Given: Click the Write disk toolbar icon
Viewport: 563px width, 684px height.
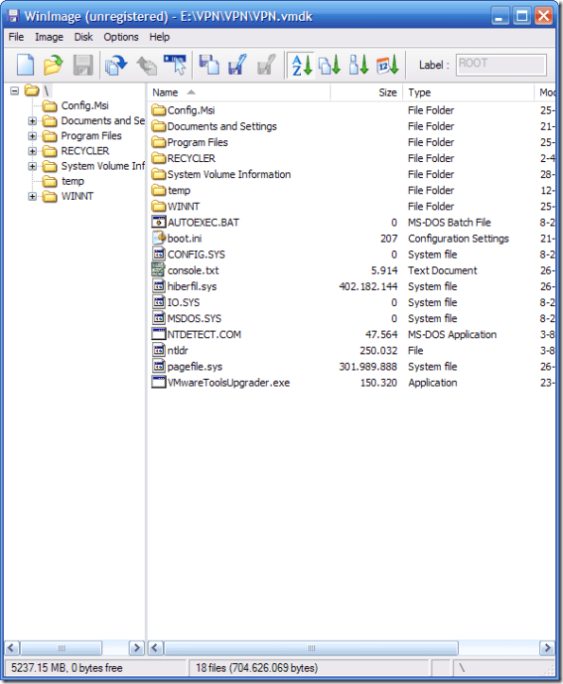Looking at the screenshot, I should 147,65.
